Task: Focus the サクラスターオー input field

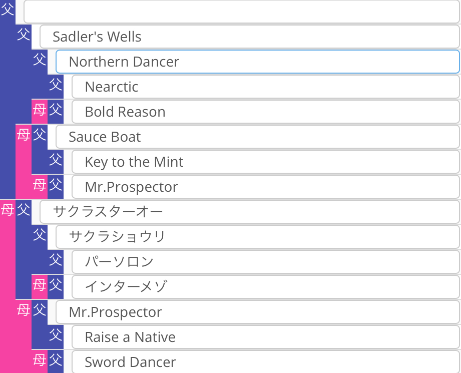Action: click(249, 212)
